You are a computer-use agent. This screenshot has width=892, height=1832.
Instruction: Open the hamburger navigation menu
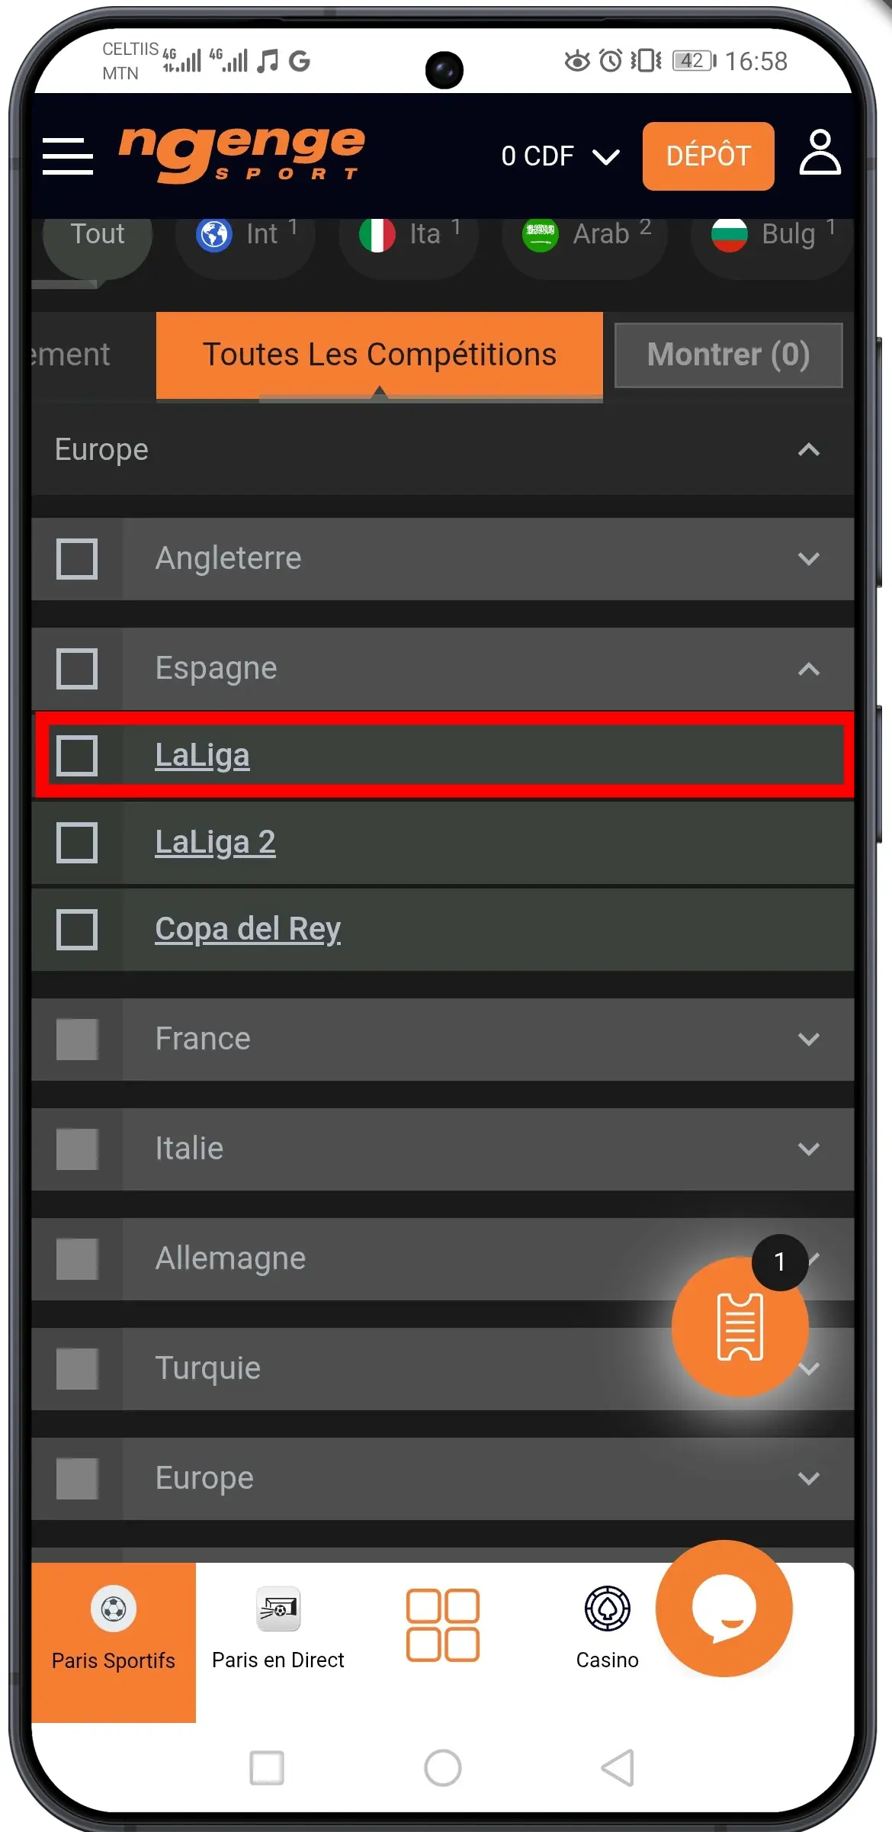pyautogui.click(x=67, y=156)
